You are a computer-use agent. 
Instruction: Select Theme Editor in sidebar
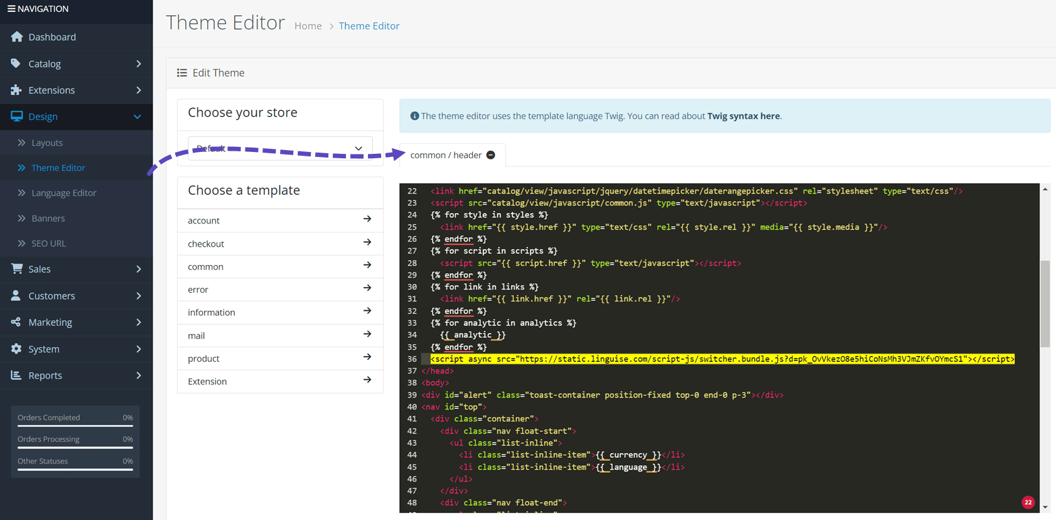(58, 168)
